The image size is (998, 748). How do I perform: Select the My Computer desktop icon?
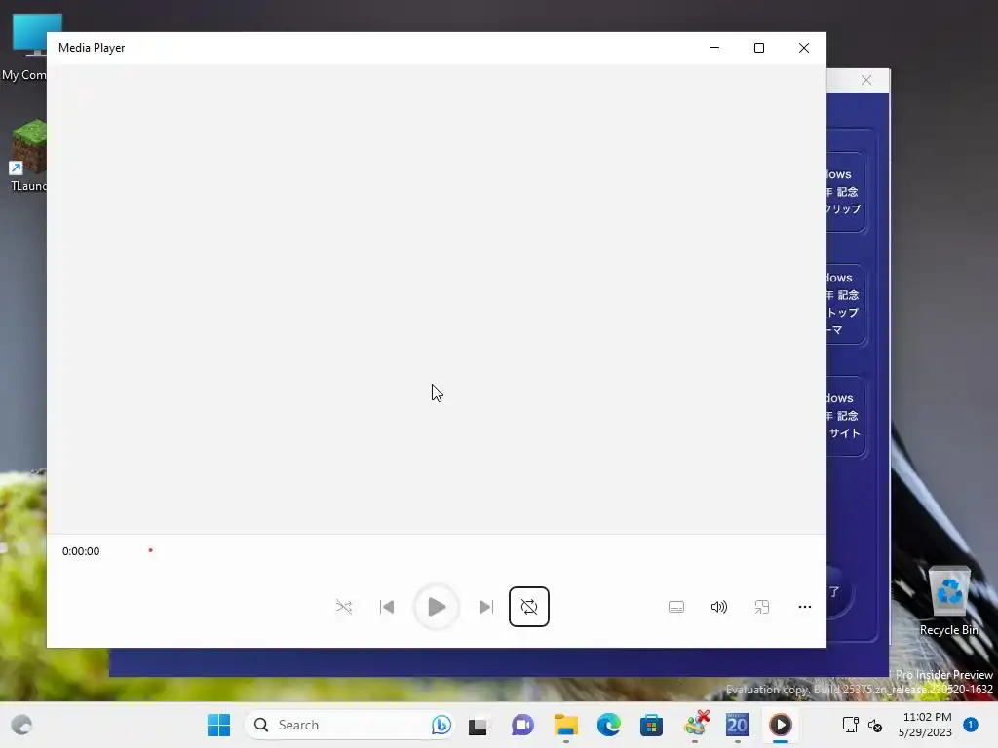click(24, 47)
